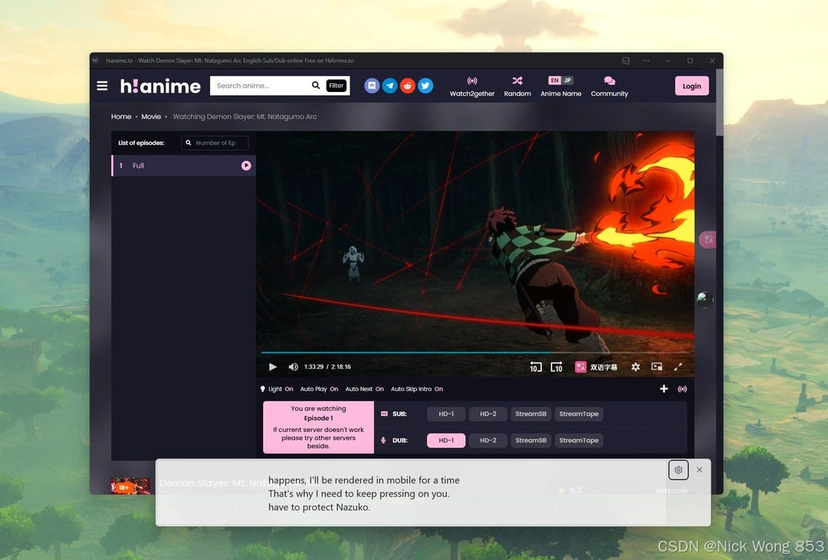The height and width of the screenshot is (560, 828).
Task: Open the Discord social icon
Action: pos(373,86)
